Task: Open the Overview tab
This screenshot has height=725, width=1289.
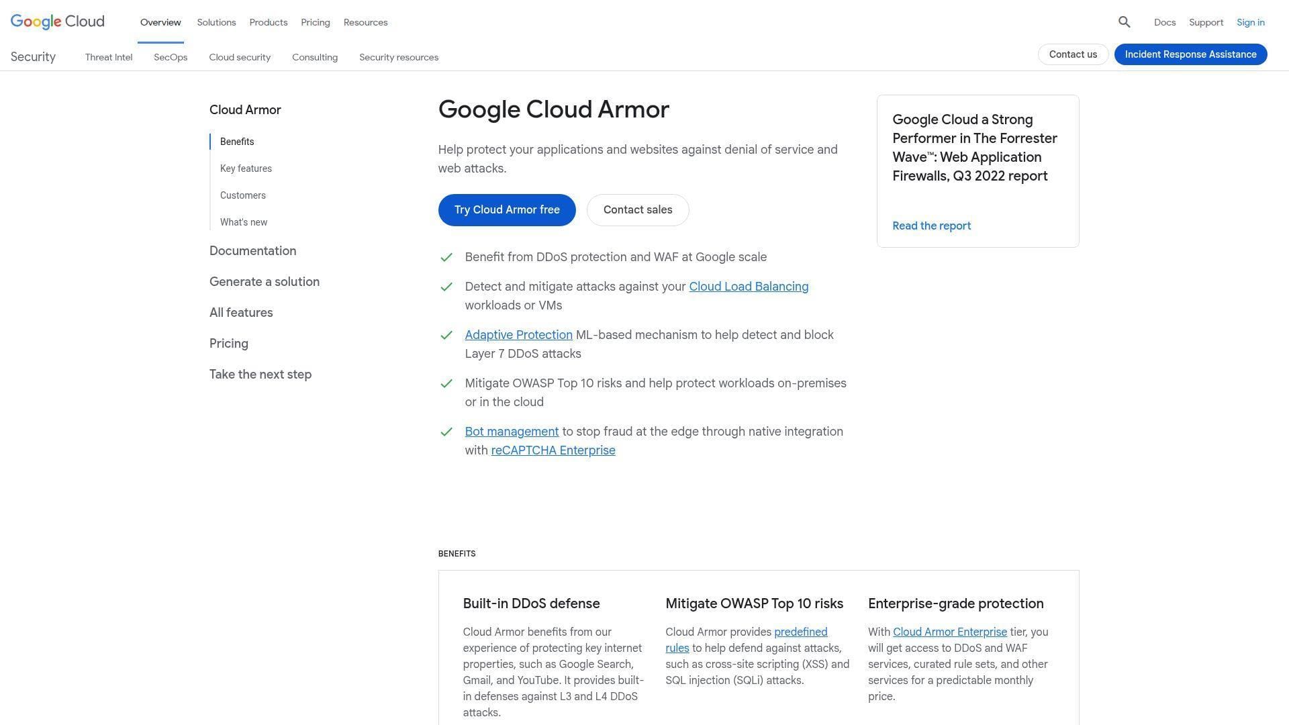Action: [160, 22]
